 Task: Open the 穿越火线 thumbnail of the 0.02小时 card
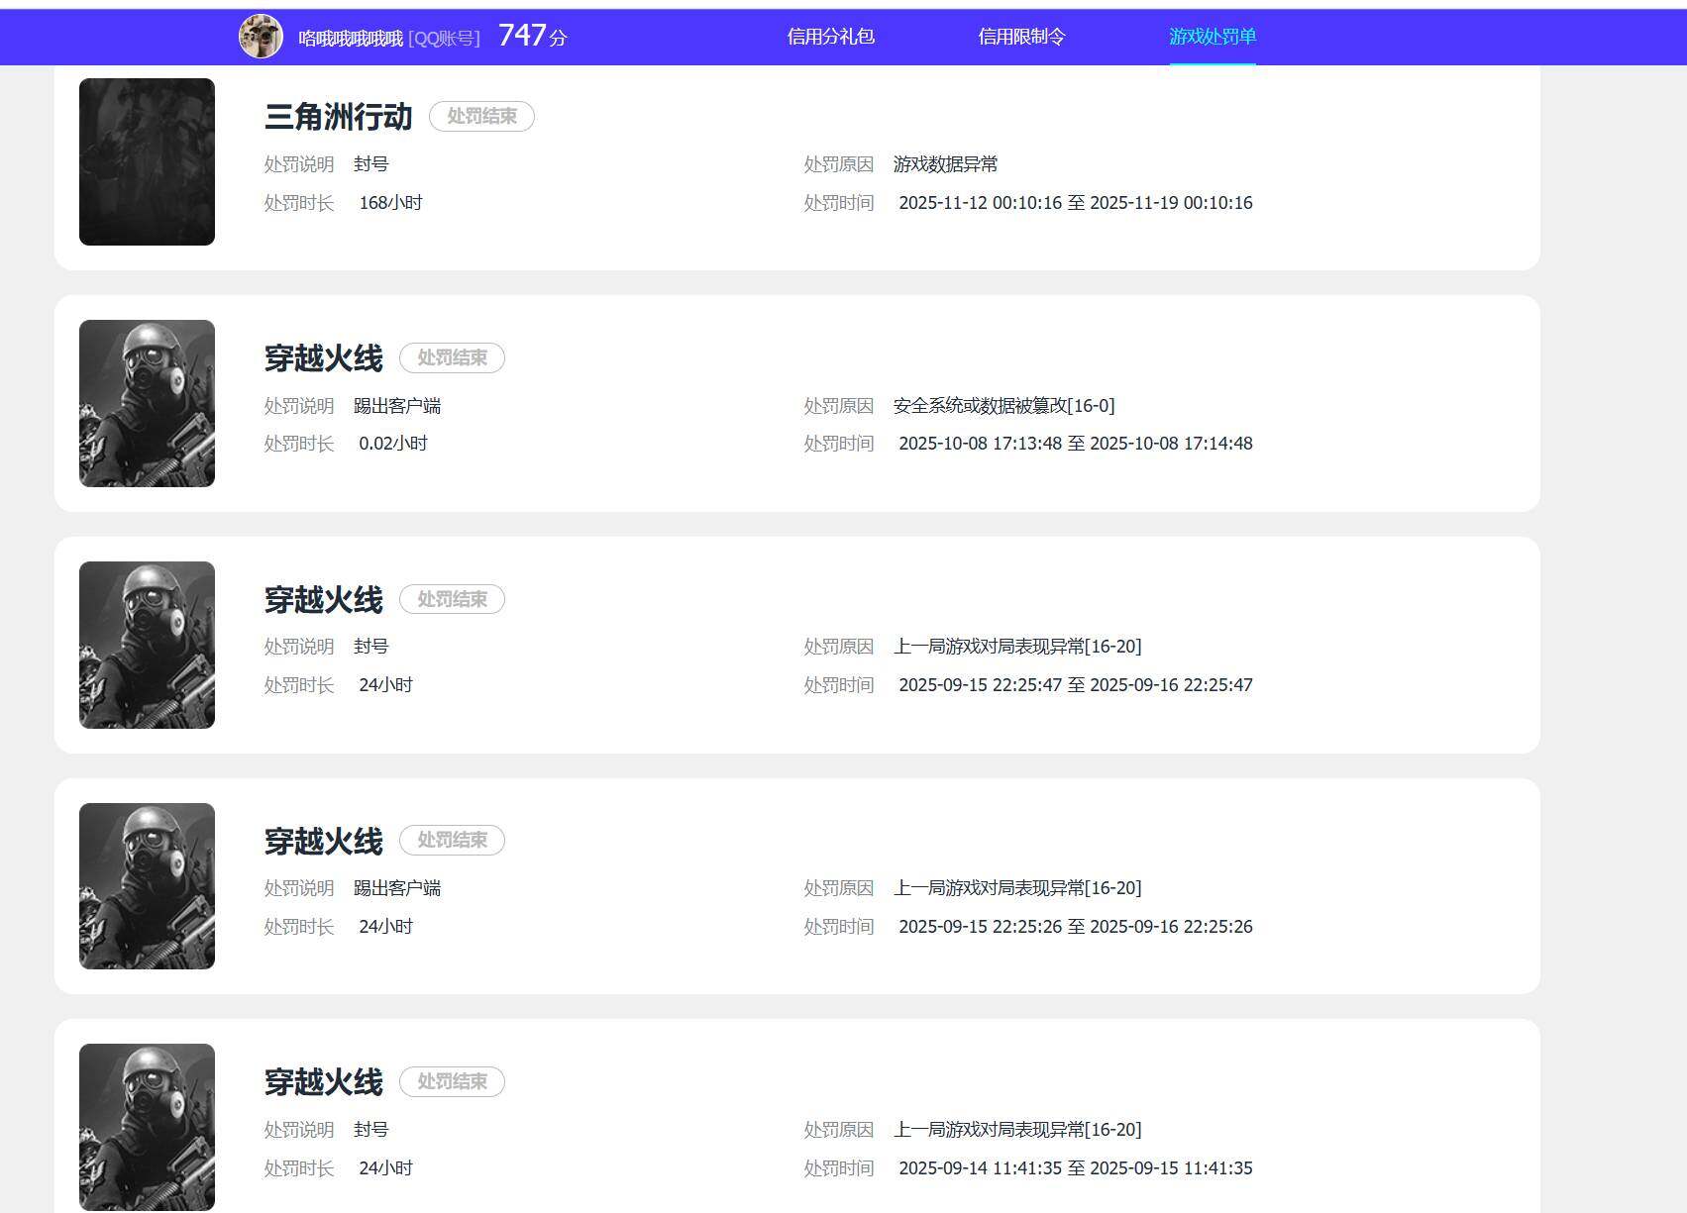(147, 403)
